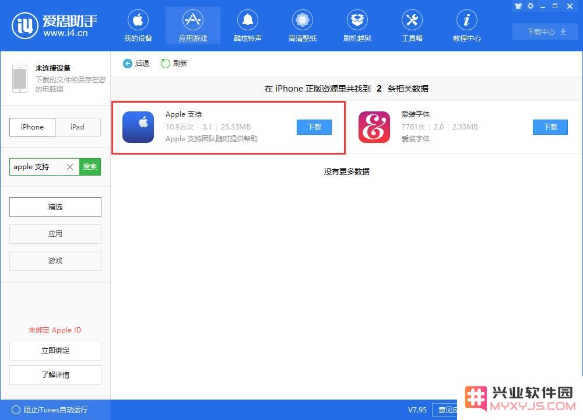The image size is (583, 420).
Task: Open 教程中心 tutorial center
Action: (466, 26)
